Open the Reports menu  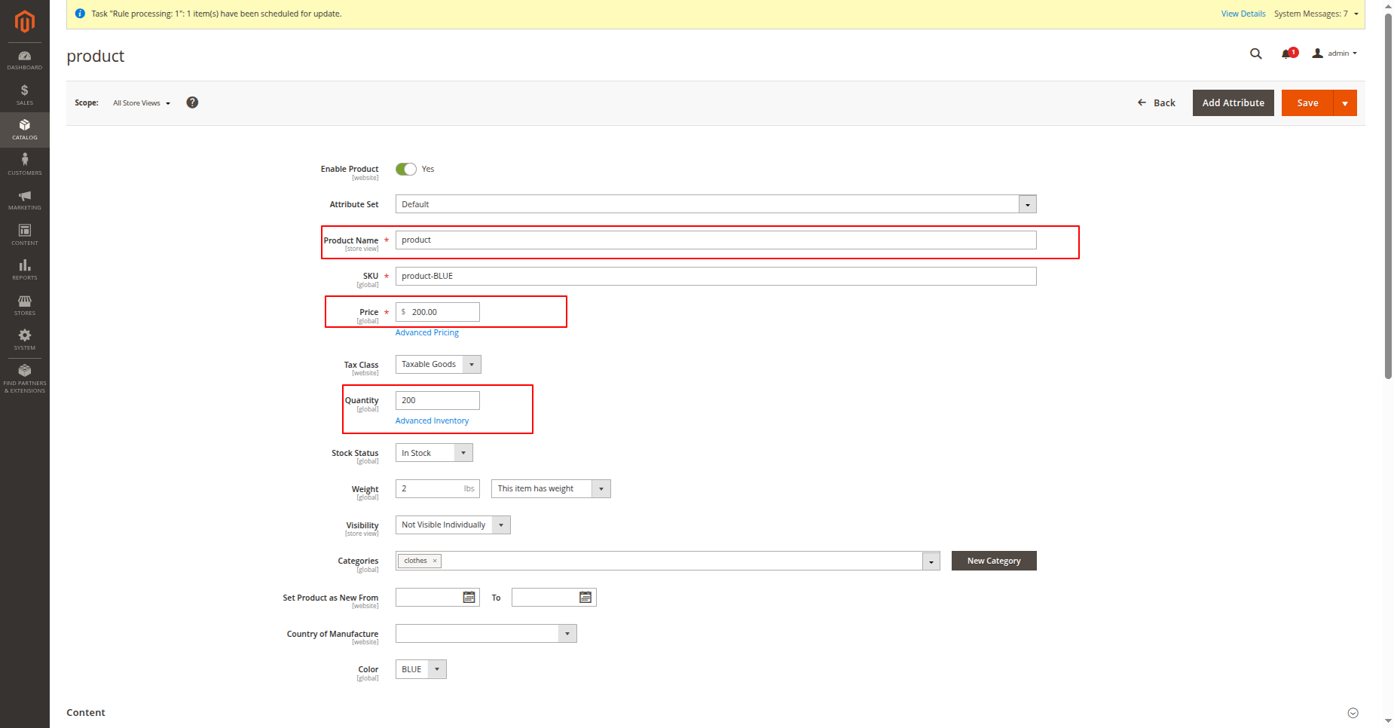click(x=25, y=271)
